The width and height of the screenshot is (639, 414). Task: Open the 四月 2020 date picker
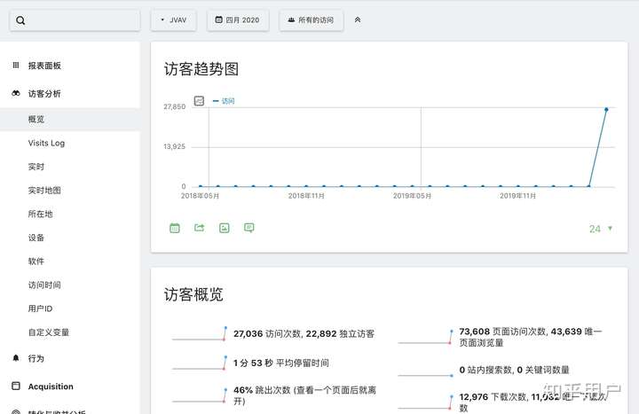(x=238, y=20)
